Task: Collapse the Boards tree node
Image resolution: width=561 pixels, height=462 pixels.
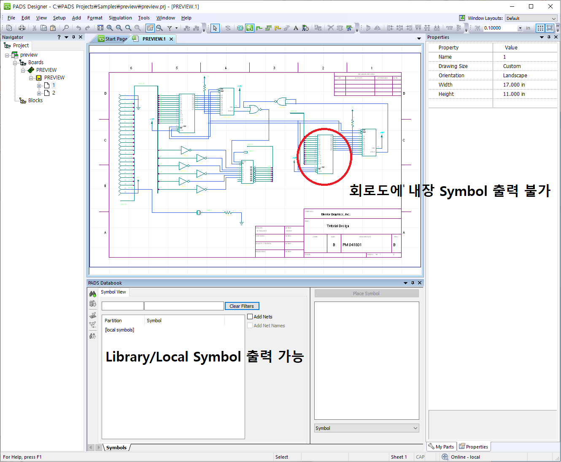Action: tap(15, 63)
